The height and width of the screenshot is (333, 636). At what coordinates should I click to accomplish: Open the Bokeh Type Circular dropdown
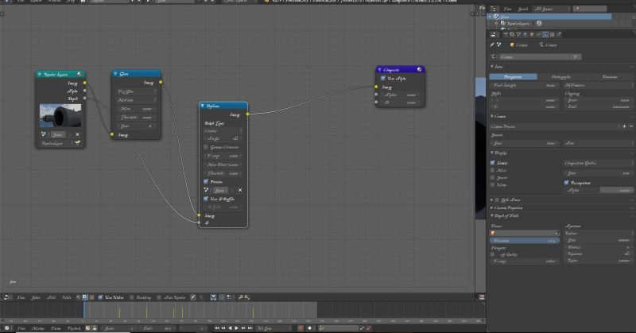coord(223,130)
